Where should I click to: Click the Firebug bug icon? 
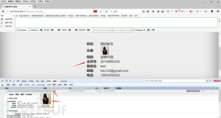(x=2, y=81)
